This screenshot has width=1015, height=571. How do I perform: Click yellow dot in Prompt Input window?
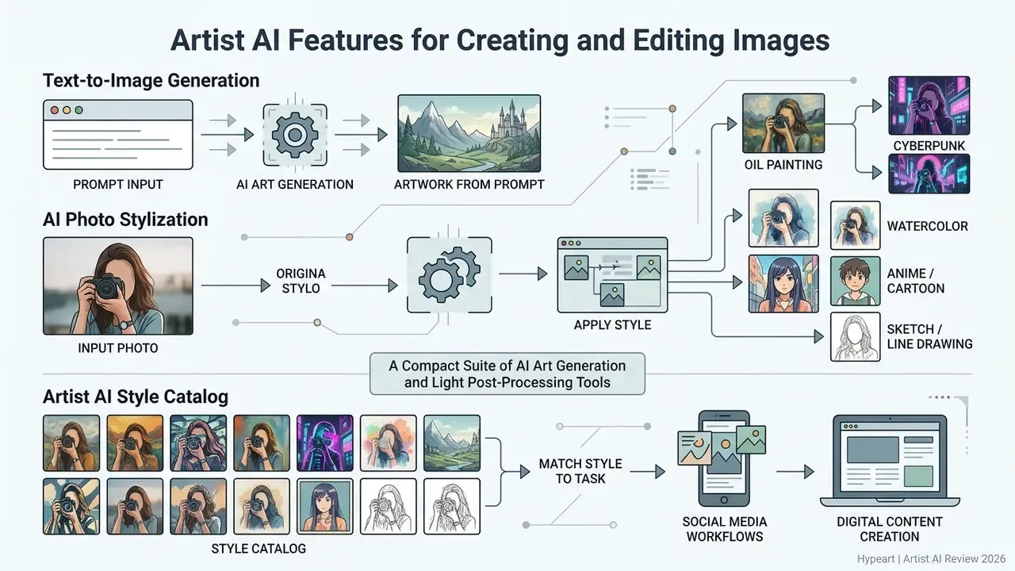pyautogui.click(x=67, y=110)
